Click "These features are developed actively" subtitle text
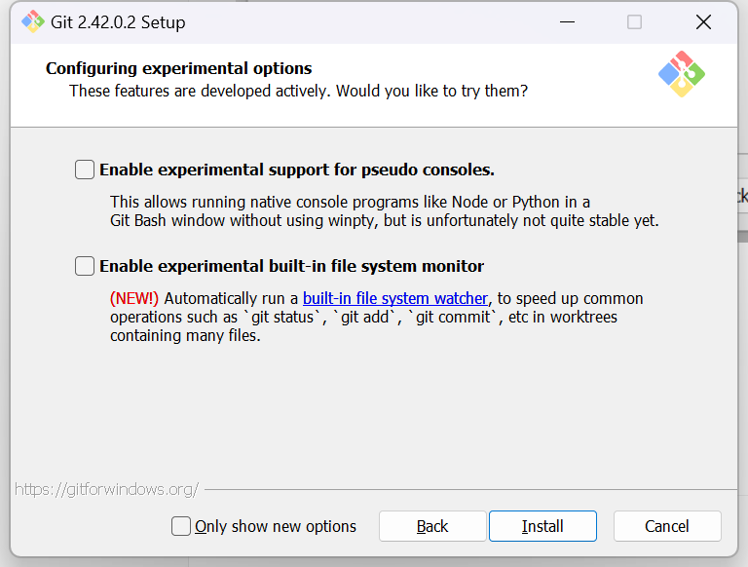The width and height of the screenshot is (748, 567). point(200,91)
